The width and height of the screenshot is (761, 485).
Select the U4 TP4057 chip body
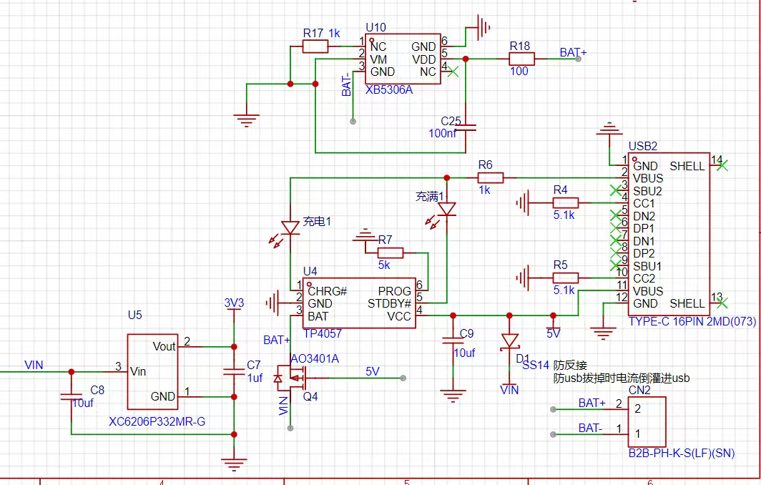click(x=359, y=303)
